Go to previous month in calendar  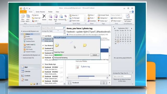tap(115, 28)
